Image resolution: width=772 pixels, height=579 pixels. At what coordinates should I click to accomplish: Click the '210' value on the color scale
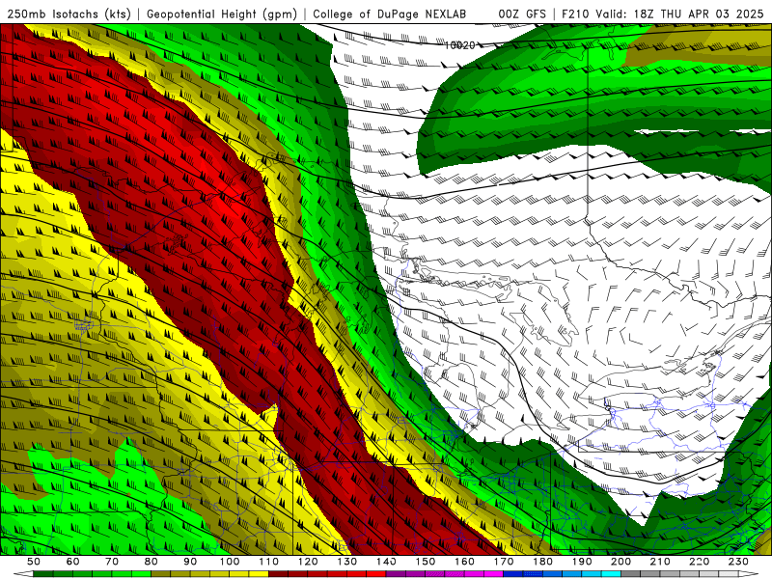(x=660, y=562)
